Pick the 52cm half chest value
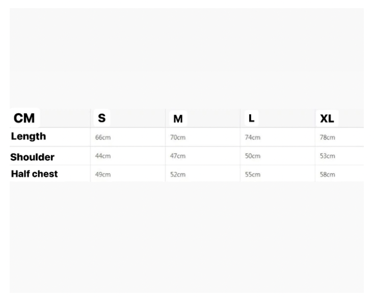Viewport: 374px width, 299px height. point(177,175)
